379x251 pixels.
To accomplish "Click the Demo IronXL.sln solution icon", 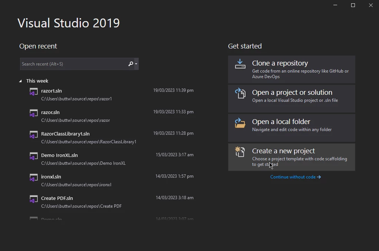I will pos(34,156).
